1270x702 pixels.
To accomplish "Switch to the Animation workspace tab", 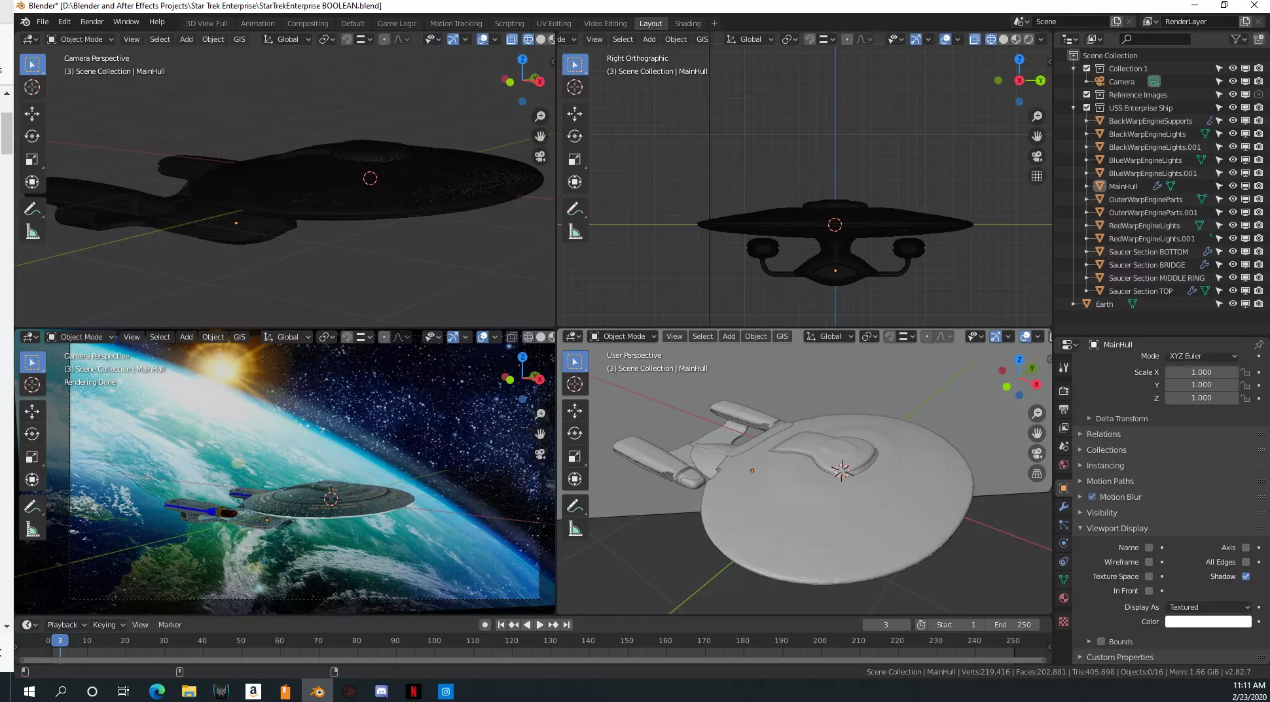I will click(257, 24).
